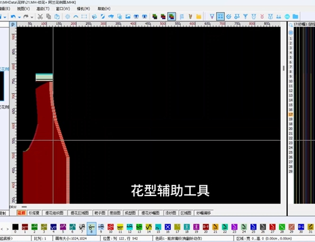Viewport: 315px width, 242px height.
Task: Click the yellow folder icon in toolbar
Action: click(198, 16)
